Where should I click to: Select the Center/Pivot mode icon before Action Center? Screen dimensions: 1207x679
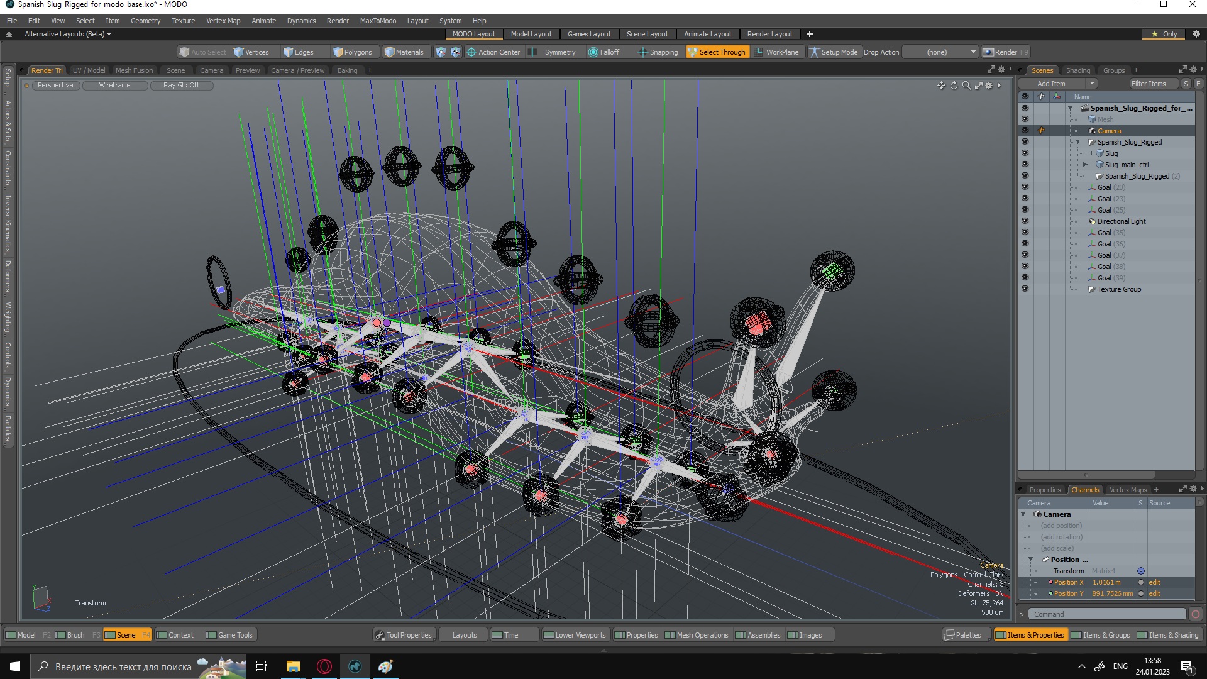(x=456, y=52)
